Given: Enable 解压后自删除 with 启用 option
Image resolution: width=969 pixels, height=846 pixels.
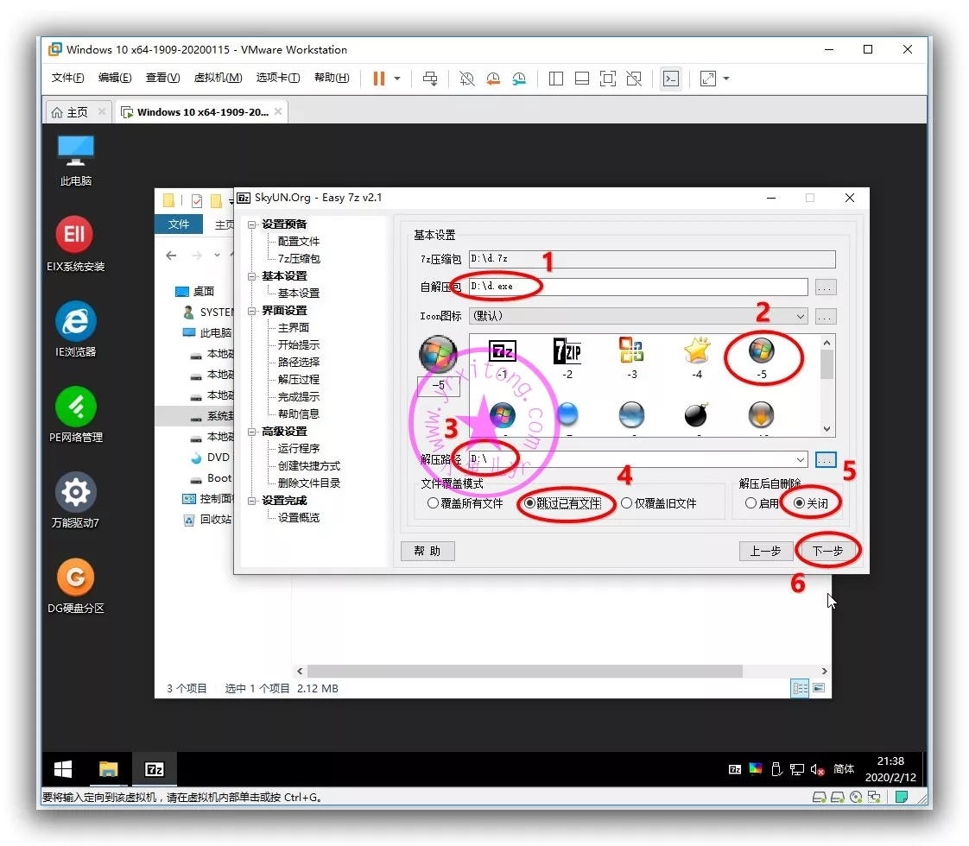Looking at the screenshot, I should click(x=751, y=503).
